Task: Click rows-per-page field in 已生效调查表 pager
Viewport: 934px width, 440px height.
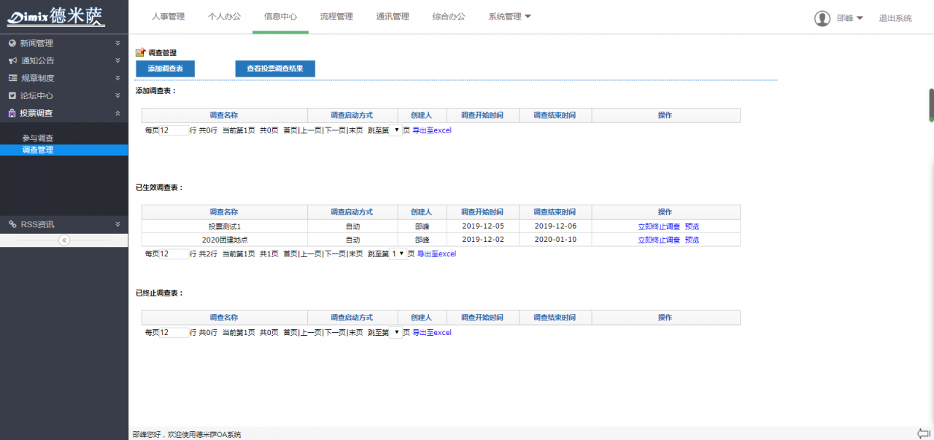Action: (174, 254)
